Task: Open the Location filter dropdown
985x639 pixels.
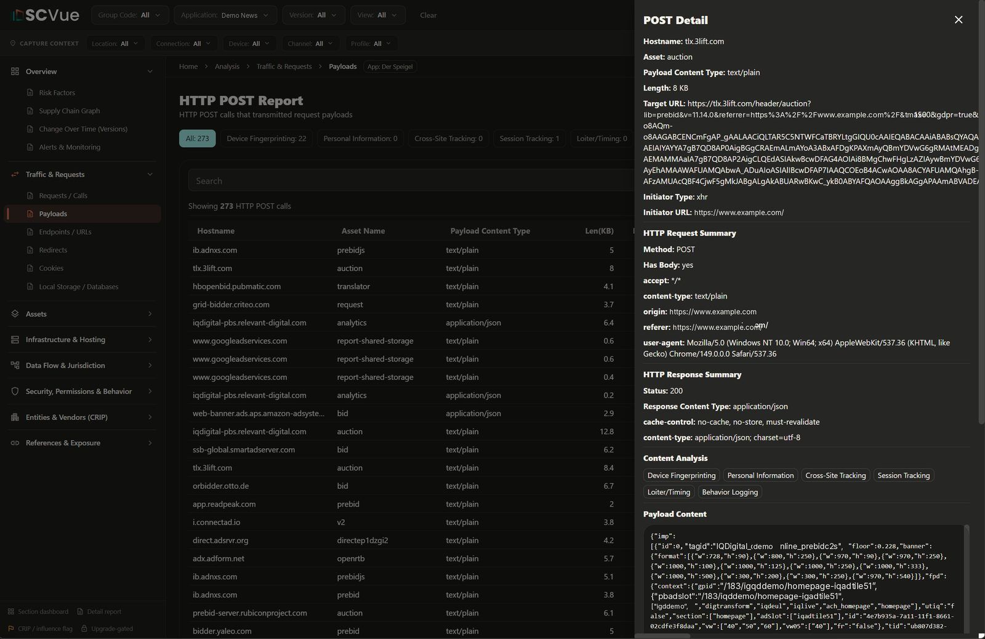Action: click(115, 44)
